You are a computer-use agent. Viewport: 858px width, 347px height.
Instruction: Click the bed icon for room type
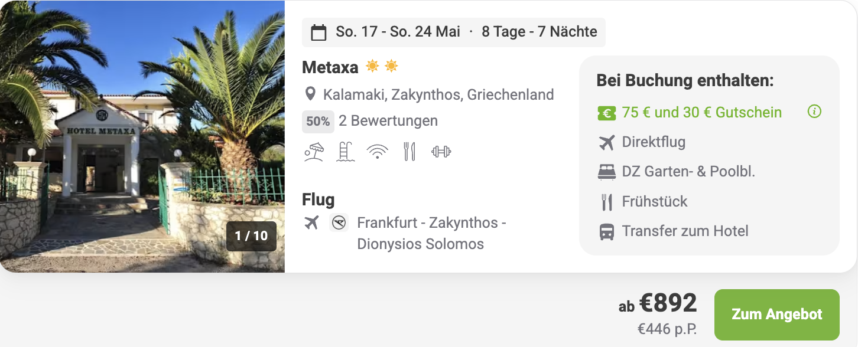tap(606, 172)
